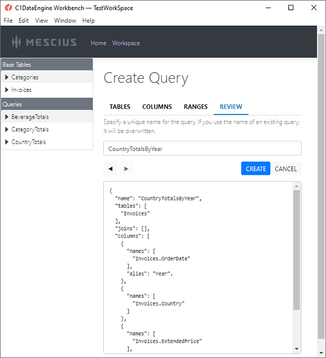Screen dimensions: 326x358
Task: Click the main page scroll-up arrow
Action: click(x=321, y=30)
